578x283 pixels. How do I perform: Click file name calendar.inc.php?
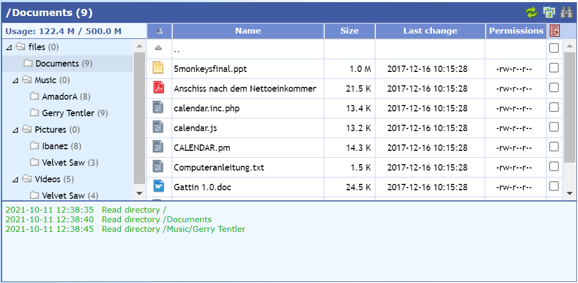pyautogui.click(x=206, y=108)
